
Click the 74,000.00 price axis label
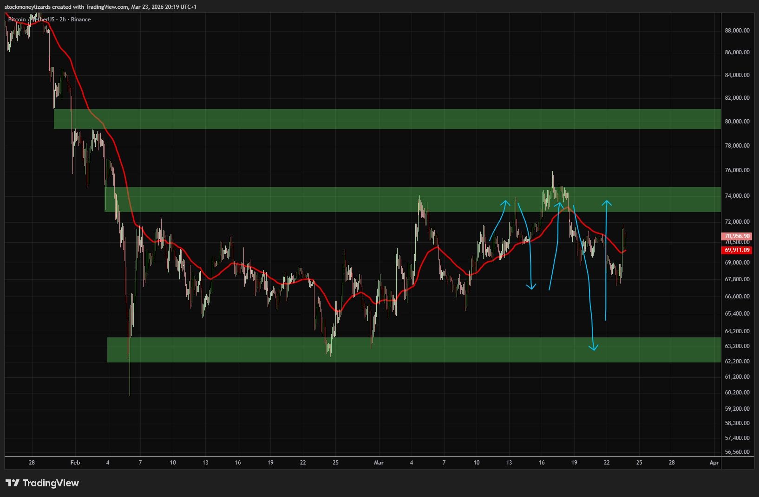(x=737, y=196)
